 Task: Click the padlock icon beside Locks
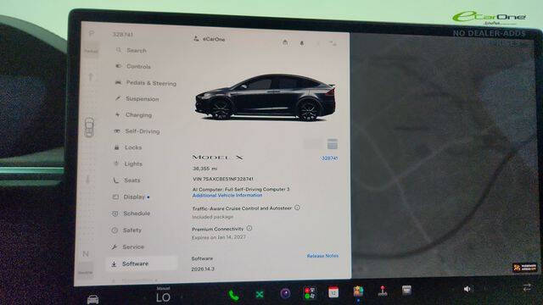pos(117,147)
